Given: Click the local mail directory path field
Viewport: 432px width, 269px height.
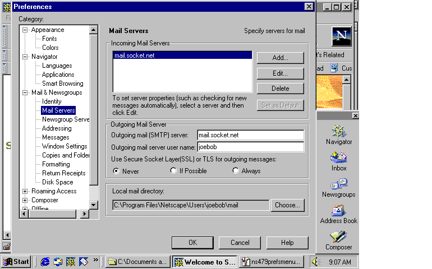Looking at the screenshot, I should click(x=191, y=205).
